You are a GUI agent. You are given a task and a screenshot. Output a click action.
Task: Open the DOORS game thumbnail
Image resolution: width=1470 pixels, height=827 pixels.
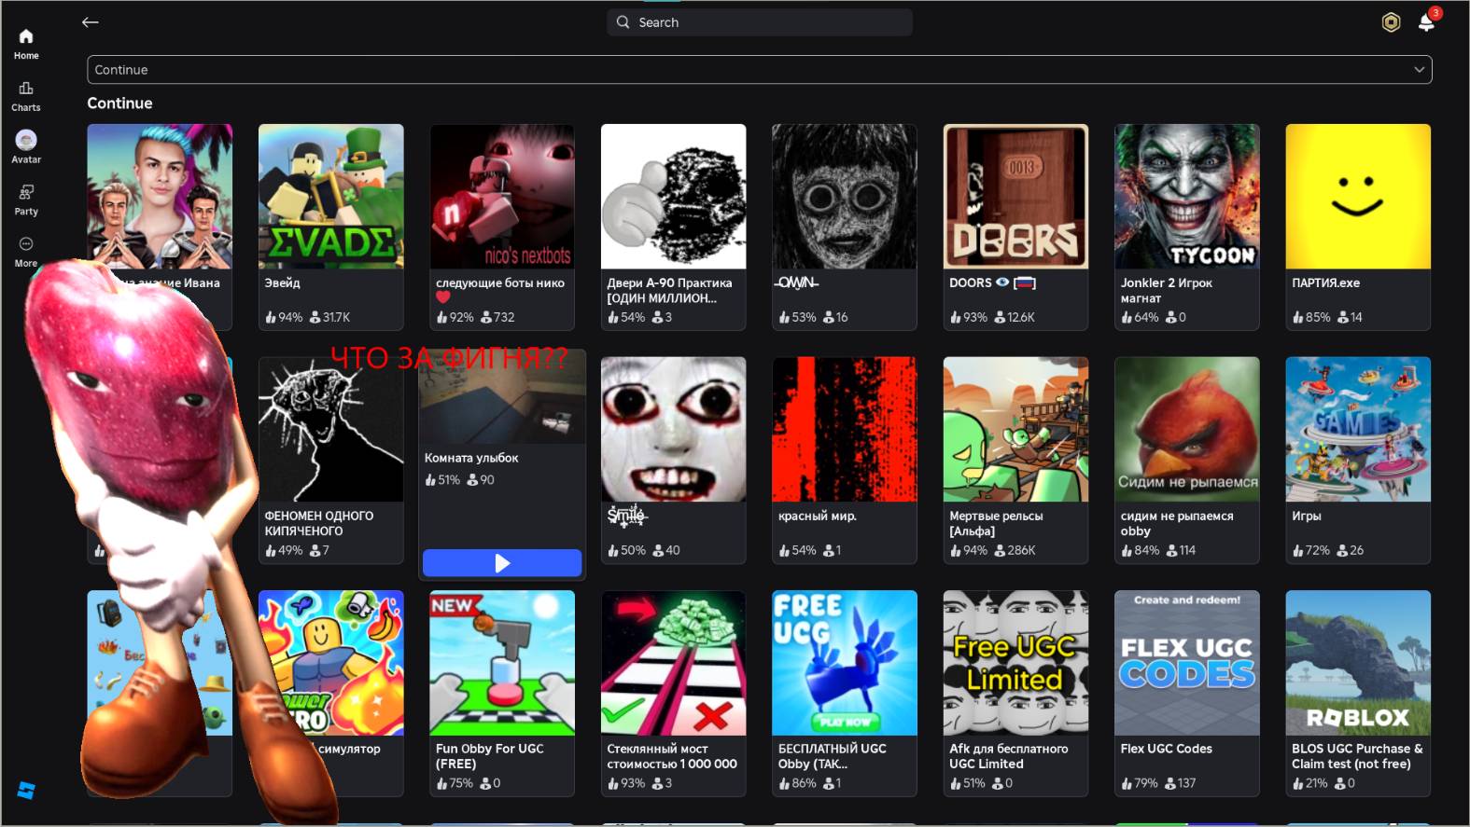pyautogui.click(x=1015, y=197)
